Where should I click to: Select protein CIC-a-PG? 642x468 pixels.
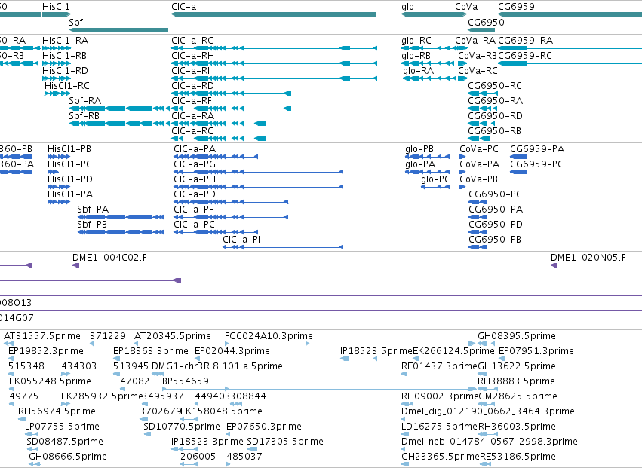258,173
